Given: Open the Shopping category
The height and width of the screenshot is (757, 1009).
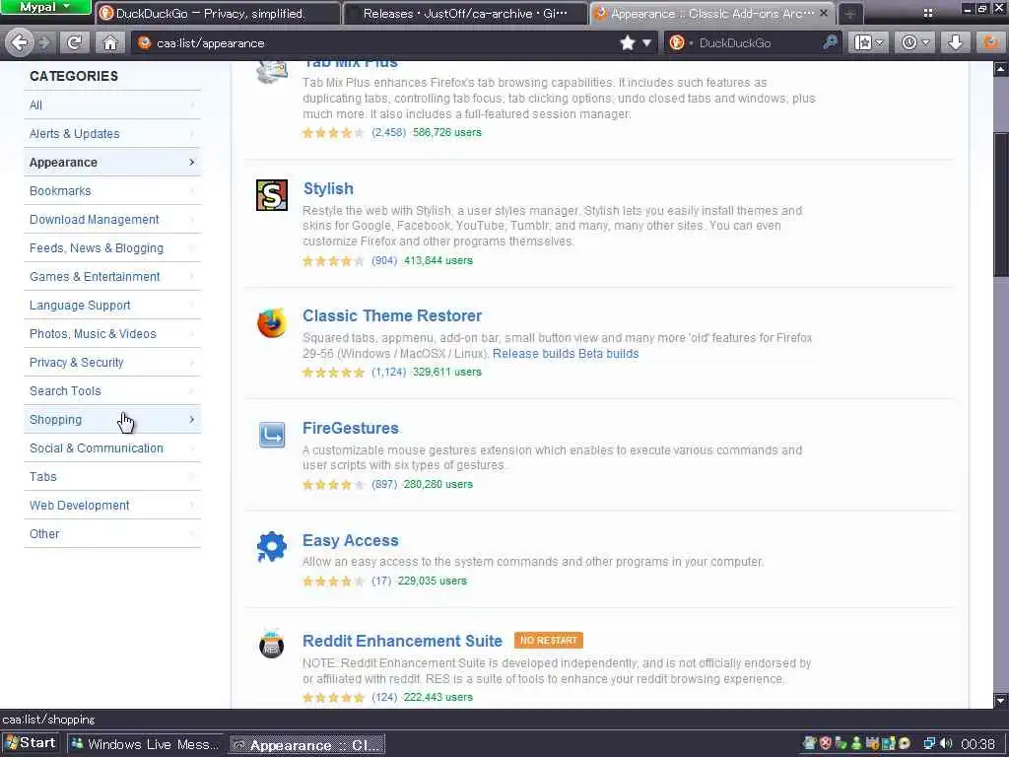Looking at the screenshot, I should pyautogui.click(x=112, y=419).
